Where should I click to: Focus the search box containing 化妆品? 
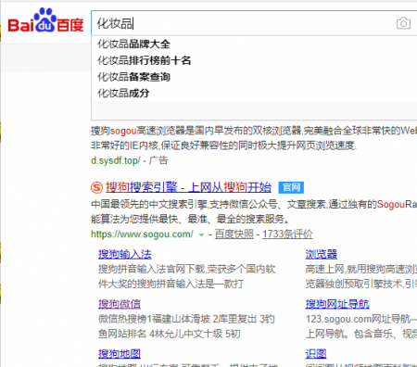254,23
